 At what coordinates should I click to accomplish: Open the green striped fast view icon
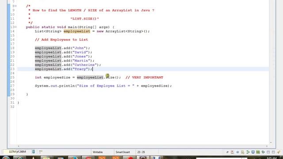(x=258, y=152)
